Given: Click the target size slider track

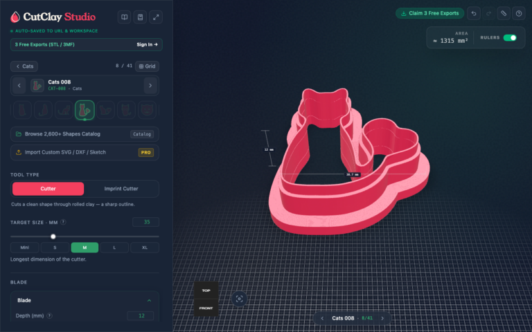Looking at the screenshot, I should [85, 237].
